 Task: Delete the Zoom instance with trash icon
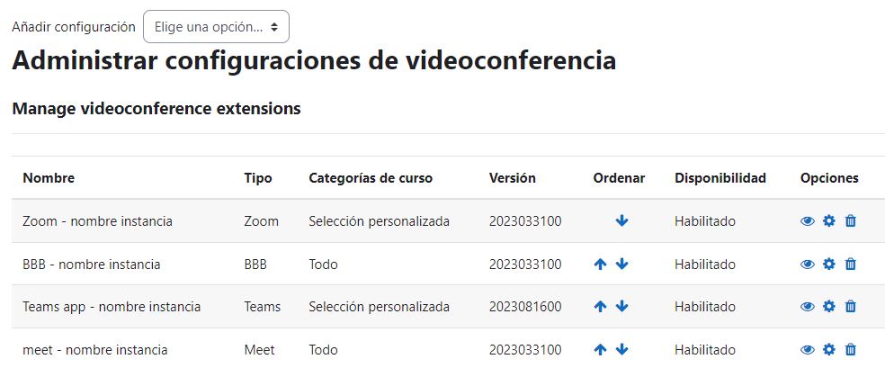(850, 220)
